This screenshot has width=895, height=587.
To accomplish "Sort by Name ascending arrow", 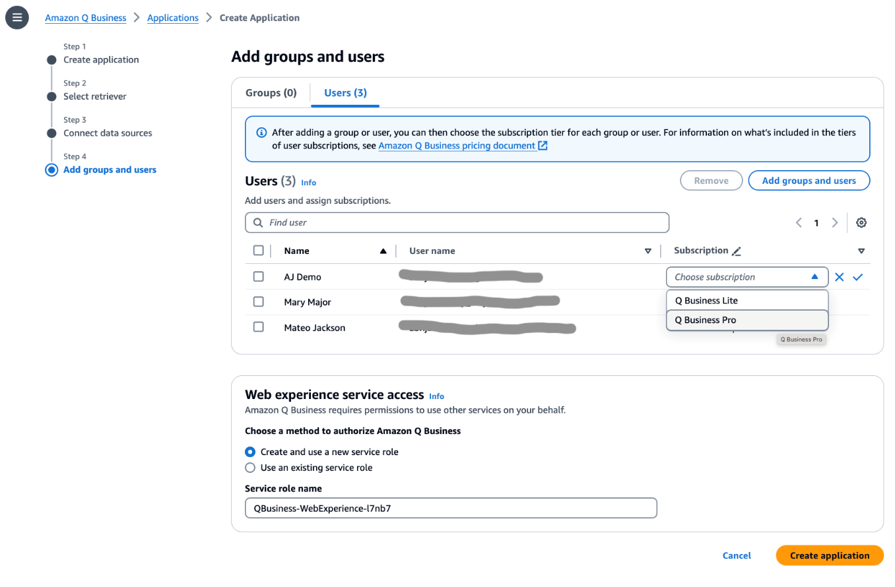I will point(383,251).
